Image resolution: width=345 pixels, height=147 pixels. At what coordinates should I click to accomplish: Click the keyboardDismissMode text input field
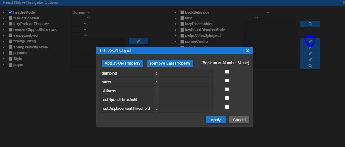[x=270, y=30]
